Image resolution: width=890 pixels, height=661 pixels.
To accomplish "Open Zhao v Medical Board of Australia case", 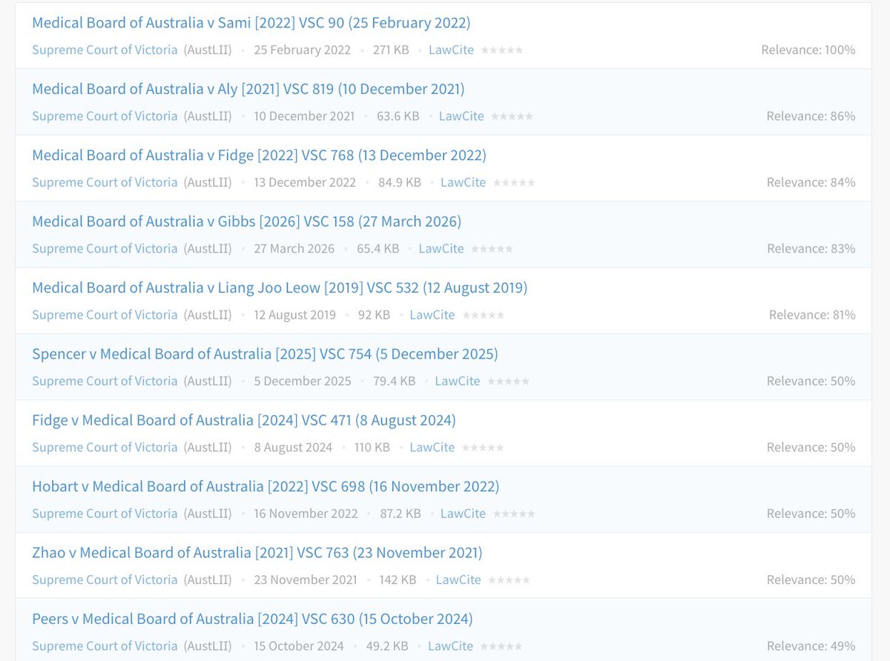I will (x=257, y=552).
